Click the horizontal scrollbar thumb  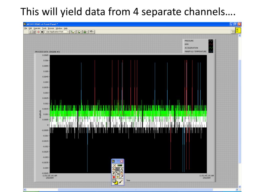[x=135, y=189]
